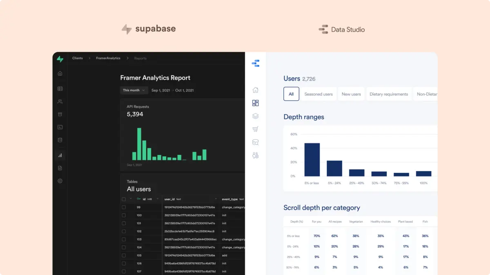Go to the FramerAnalytics breadcrumb
The height and width of the screenshot is (275, 490).
(108, 58)
